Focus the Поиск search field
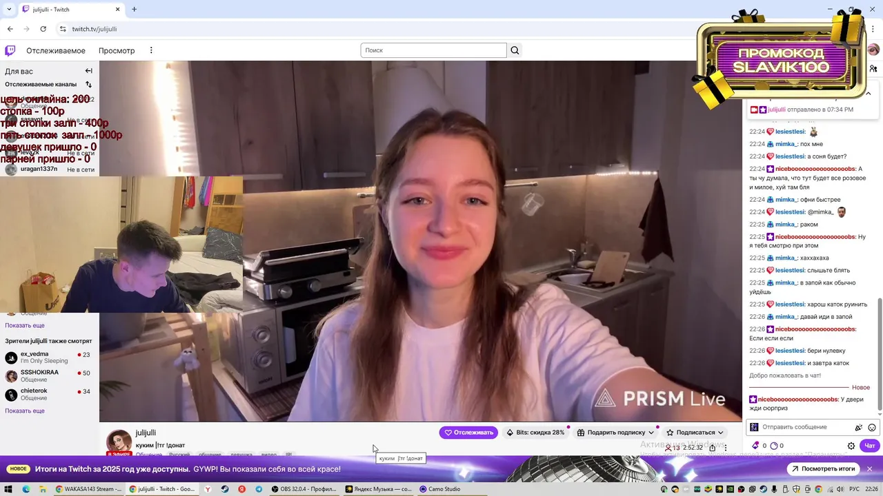 coord(434,50)
